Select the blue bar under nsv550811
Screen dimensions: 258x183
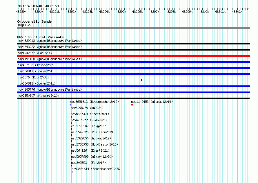tap(133, 74)
